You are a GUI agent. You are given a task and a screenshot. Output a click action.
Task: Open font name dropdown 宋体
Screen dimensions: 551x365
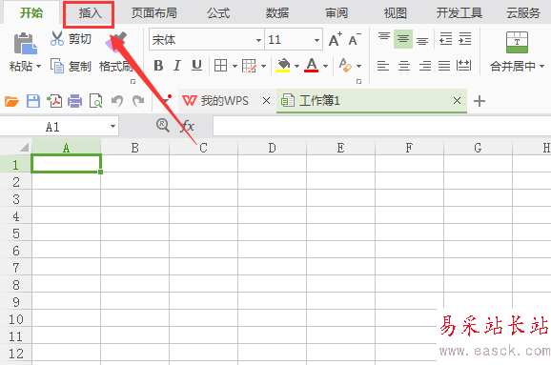click(258, 40)
